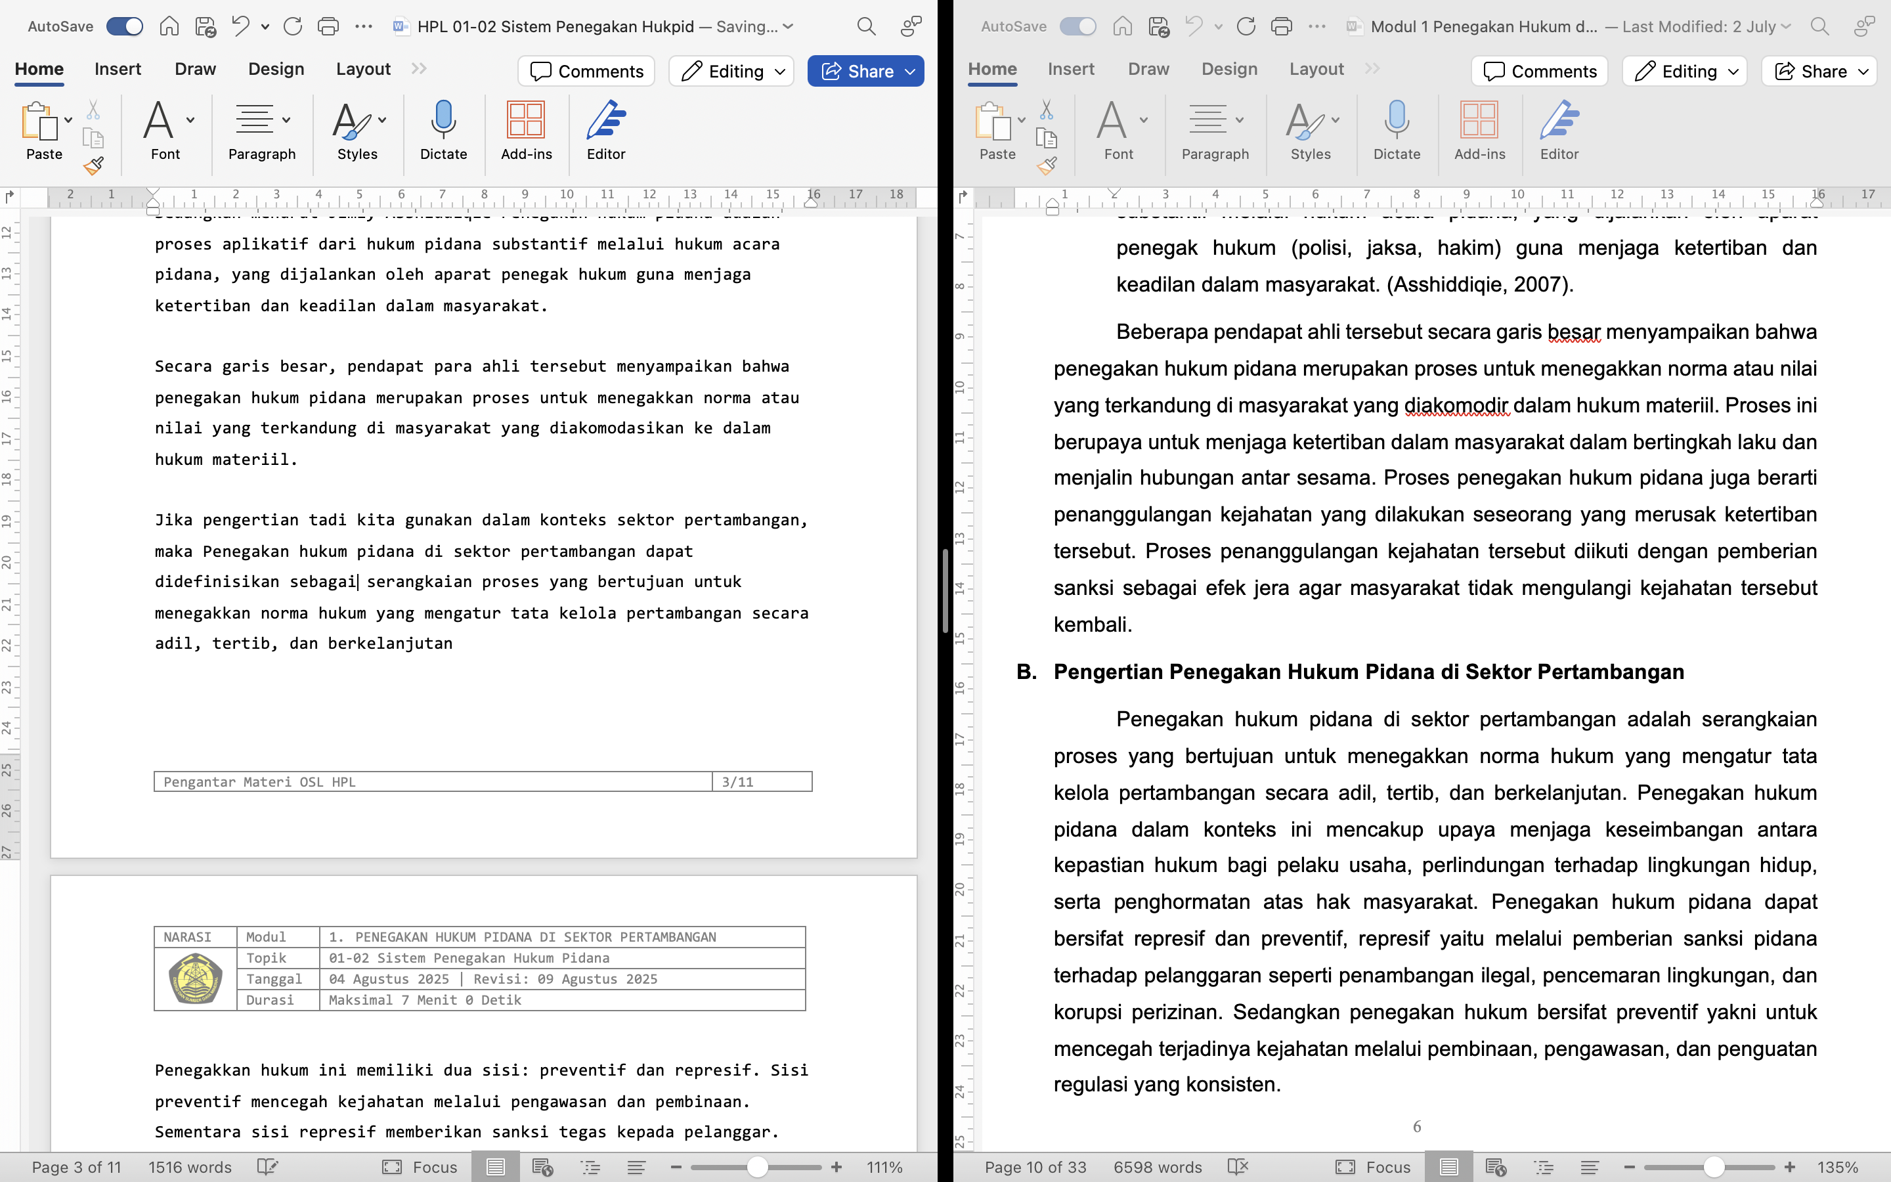Viewport: 1891px width, 1182px height.
Task: Click Cut scissors icon in right window
Action: coord(1047,110)
